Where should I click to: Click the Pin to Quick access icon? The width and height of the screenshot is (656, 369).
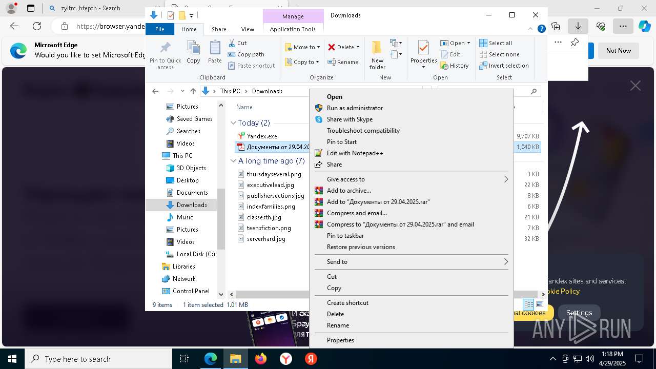coord(165,48)
